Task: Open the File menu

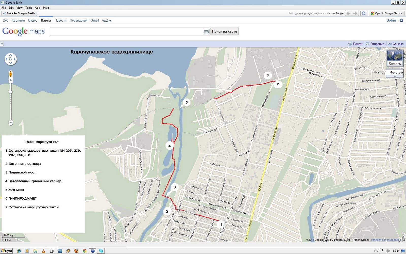Action: tap(4, 8)
